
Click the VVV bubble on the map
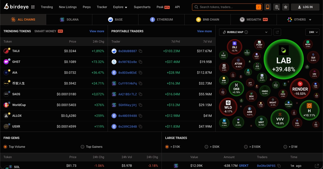[x=280, y=119]
